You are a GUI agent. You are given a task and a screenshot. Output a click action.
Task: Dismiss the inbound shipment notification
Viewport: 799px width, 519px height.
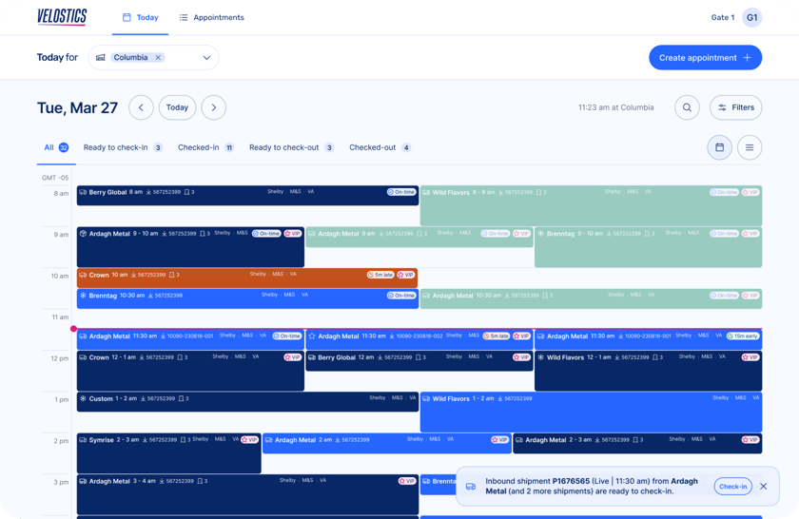(763, 487)
